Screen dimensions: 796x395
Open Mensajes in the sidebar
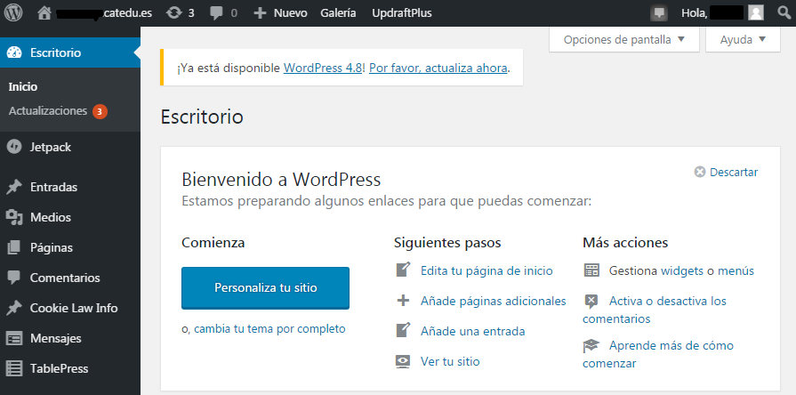click(70, 339)
